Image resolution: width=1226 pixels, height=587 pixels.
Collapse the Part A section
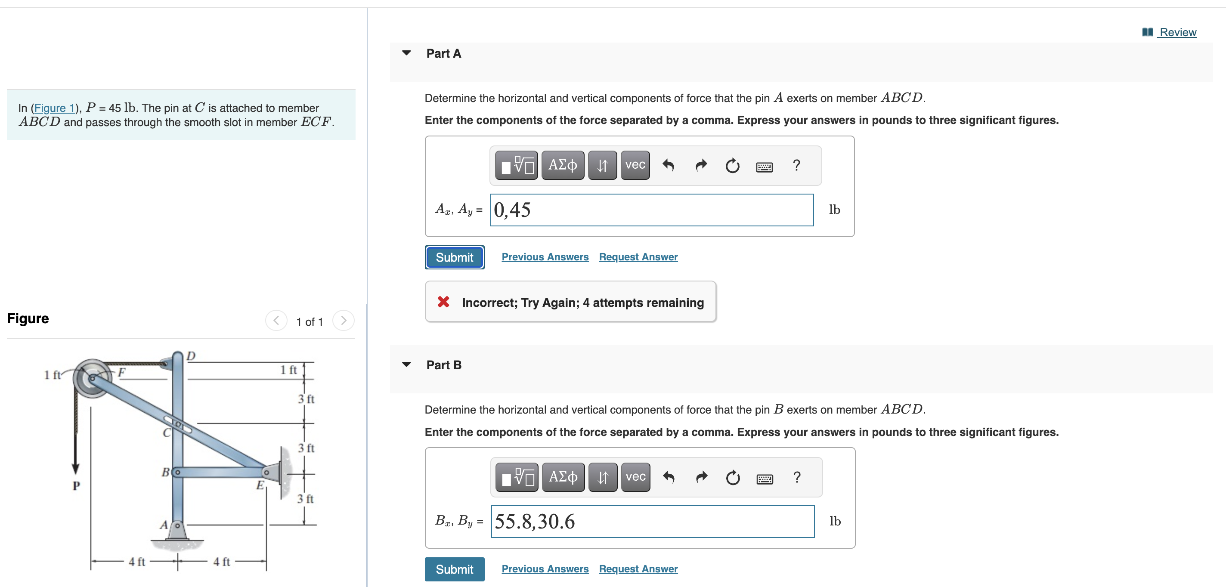click(x=406, y=53)
